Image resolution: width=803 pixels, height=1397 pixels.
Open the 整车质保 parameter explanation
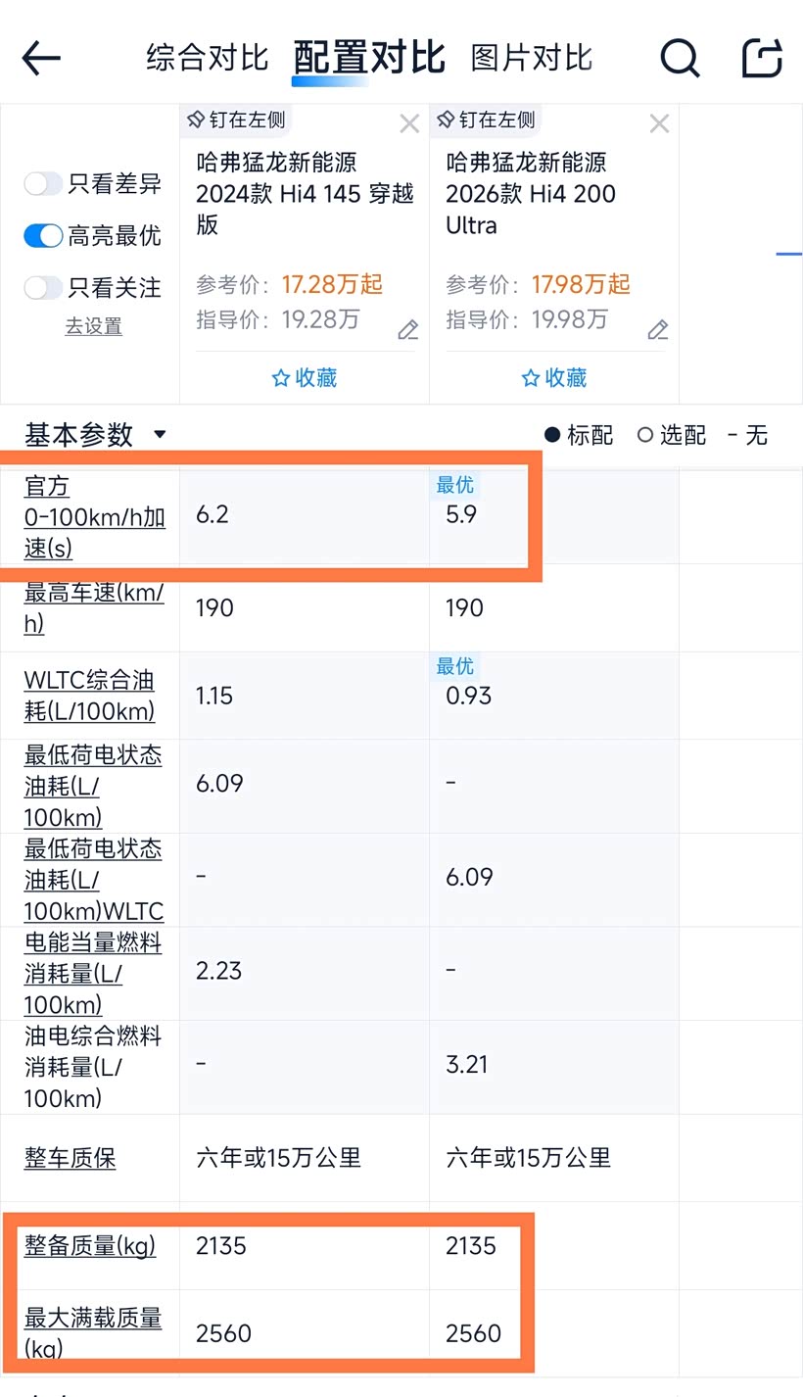pyautogui.click(x=71, y=1158)
